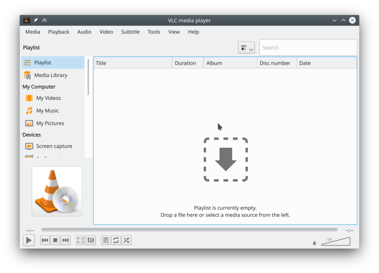Open the Subtitle menu
This screenshot has height=273, width=379.
point(130,32)
